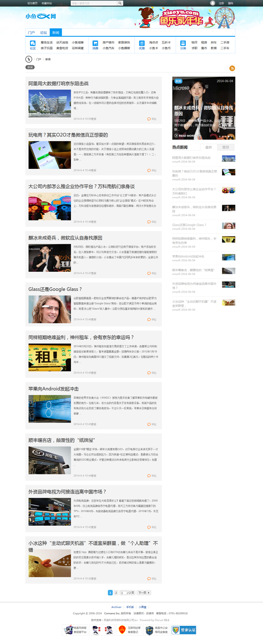Click the 登陆 login link
Image resolution: width=263 pixels, height=642 pixels.
pos(231,3)
